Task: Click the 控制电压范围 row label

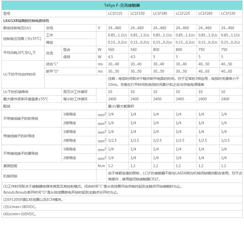Action: click(22, 39)
